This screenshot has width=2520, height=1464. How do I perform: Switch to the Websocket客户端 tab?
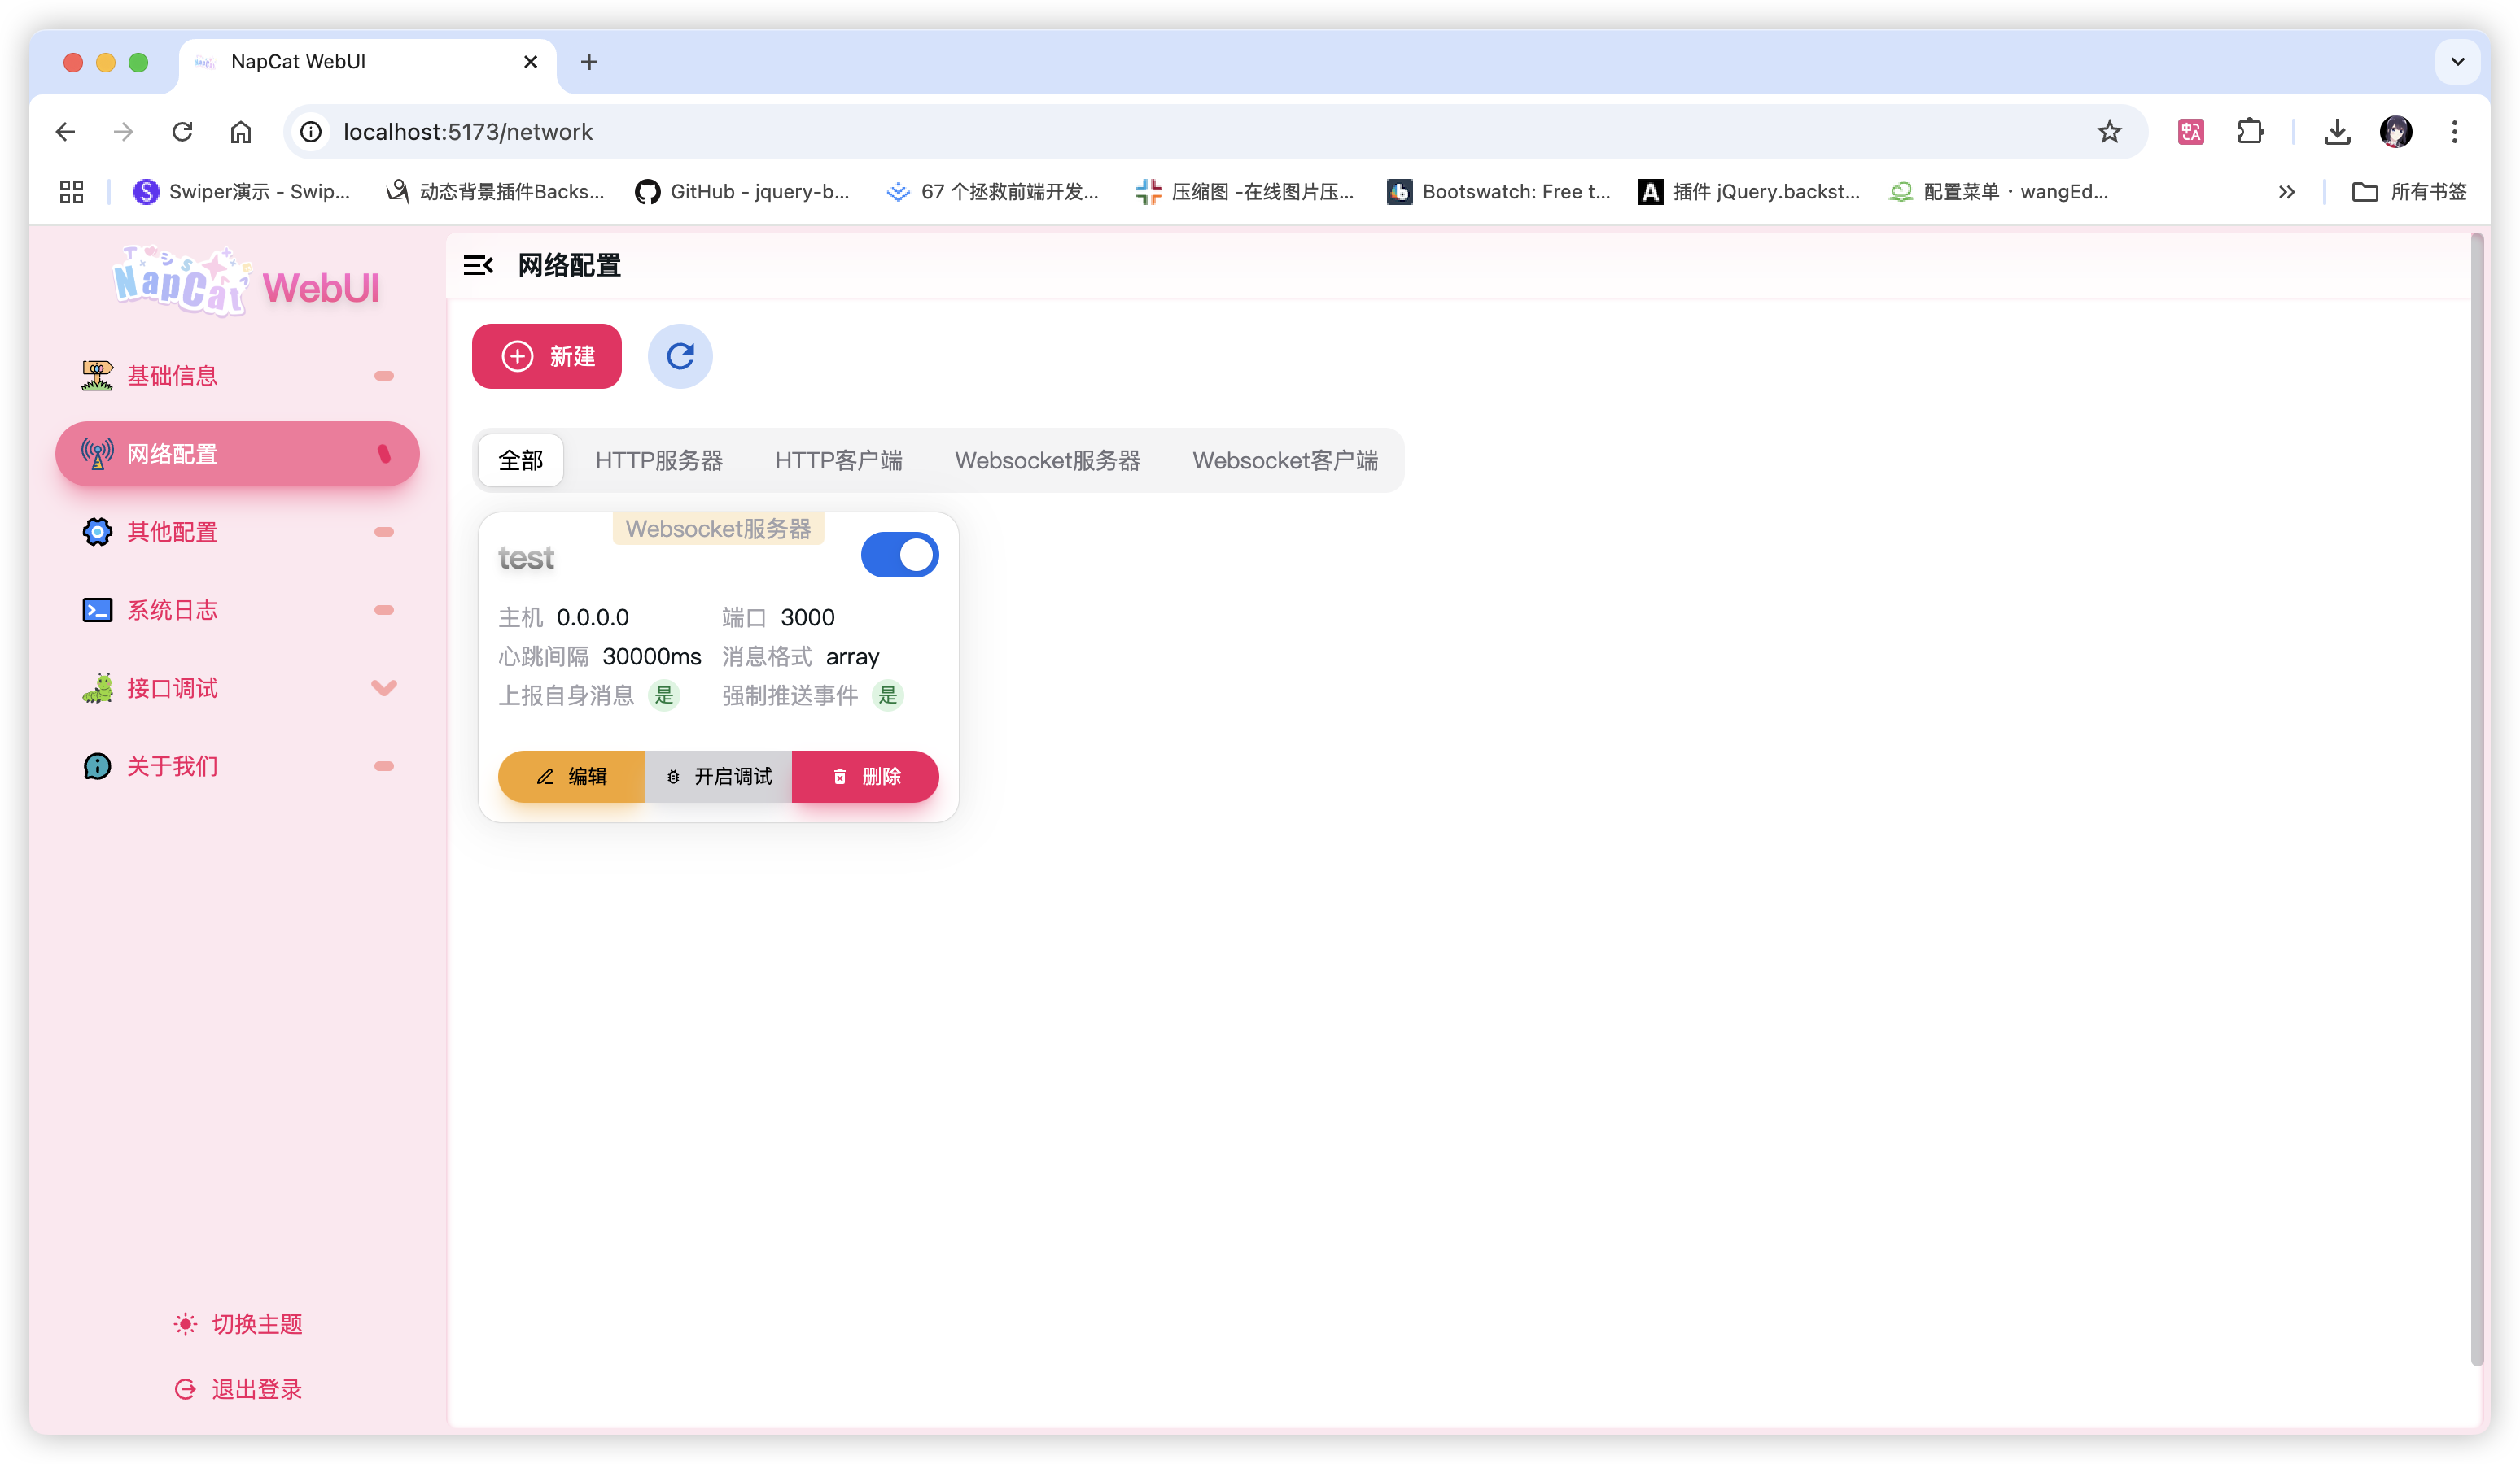1285,460
